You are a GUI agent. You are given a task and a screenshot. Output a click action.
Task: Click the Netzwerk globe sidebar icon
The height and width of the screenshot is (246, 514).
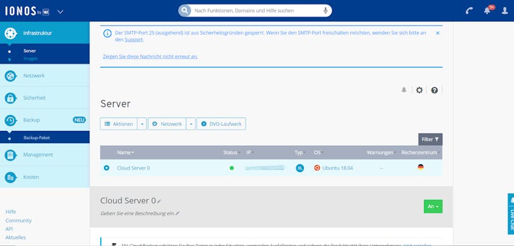pos(10,76)
